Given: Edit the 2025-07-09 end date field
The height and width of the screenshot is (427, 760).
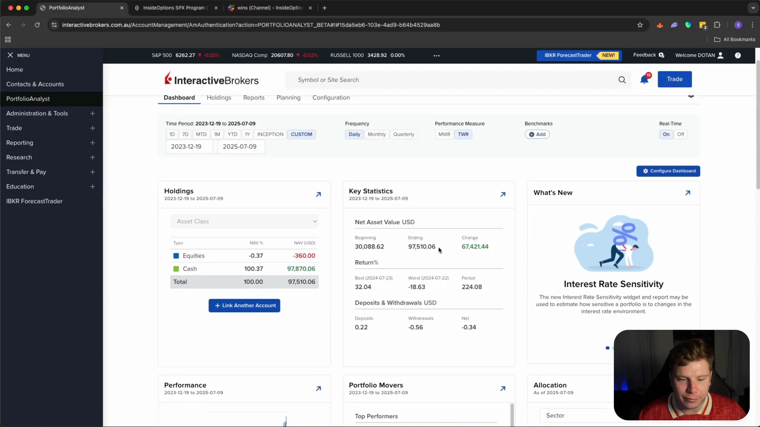Looking at the screenshot, I should 241,147.
